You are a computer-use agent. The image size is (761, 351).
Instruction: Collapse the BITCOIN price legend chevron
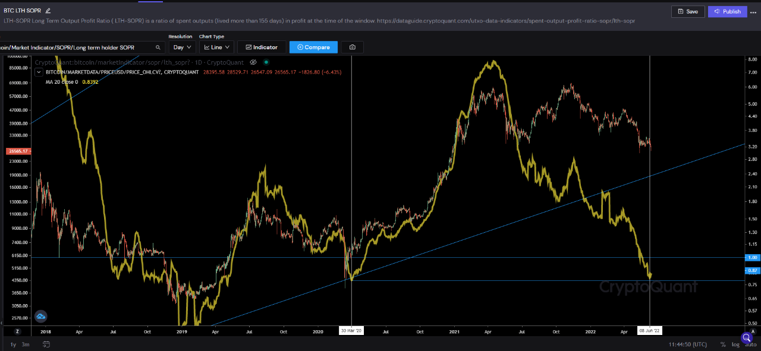40,72
